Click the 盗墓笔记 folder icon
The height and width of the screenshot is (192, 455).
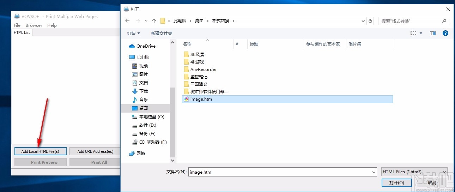coord(186,77)
